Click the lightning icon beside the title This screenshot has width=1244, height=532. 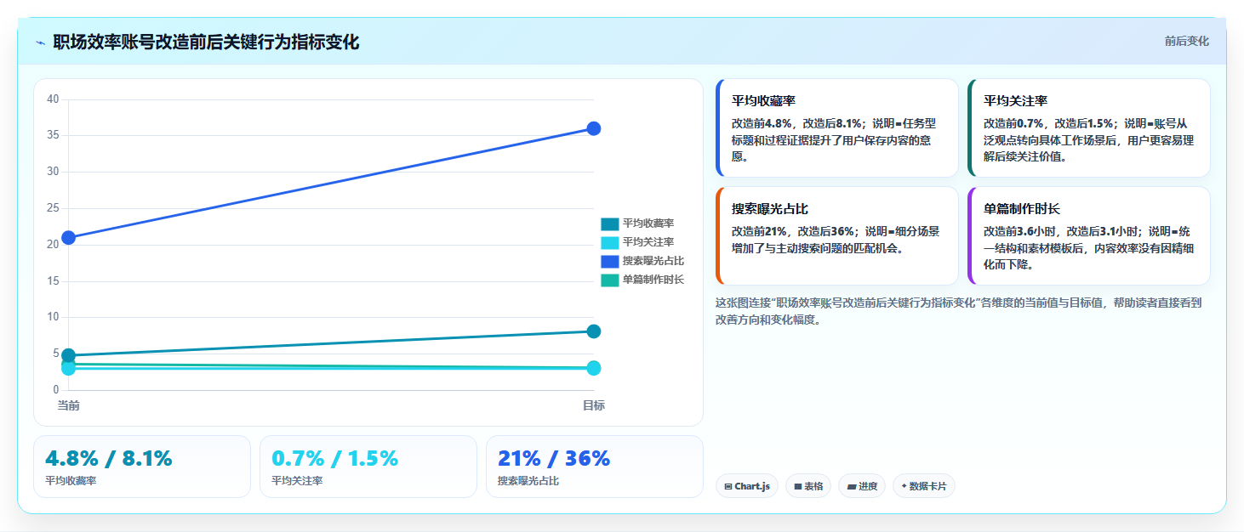pyautogui.click(x=41, y=42)
